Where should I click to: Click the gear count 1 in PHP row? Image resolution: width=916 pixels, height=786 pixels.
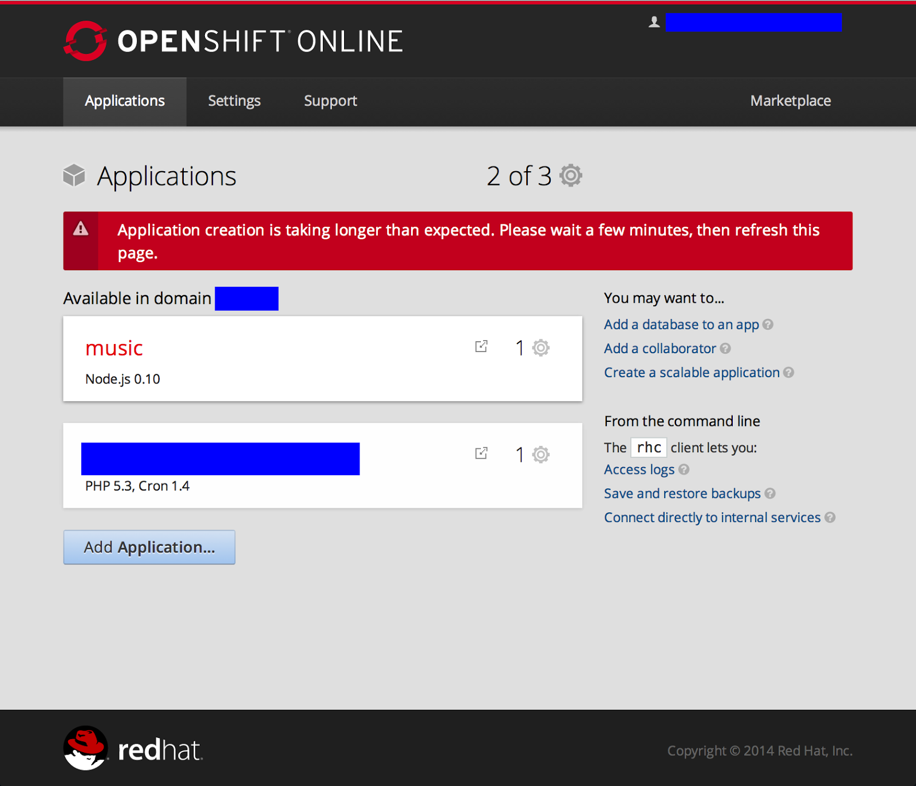click(x=520, y=455)
